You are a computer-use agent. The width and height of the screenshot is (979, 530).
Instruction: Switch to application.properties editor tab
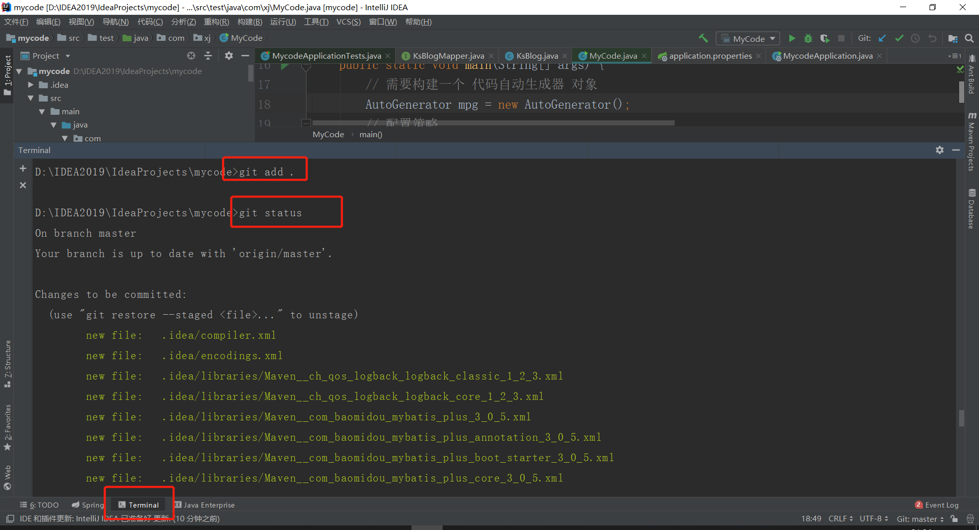(710, 56)
